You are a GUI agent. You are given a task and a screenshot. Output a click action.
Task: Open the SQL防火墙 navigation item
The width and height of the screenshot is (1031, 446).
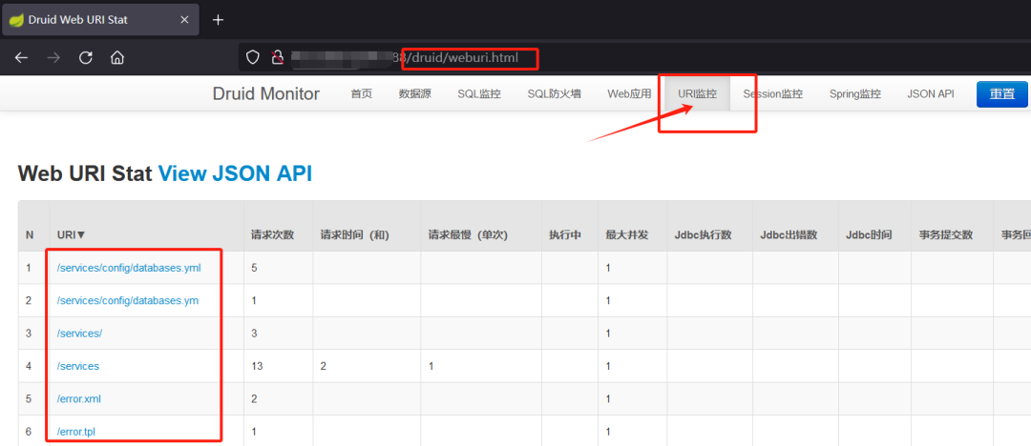pos(554,94)
